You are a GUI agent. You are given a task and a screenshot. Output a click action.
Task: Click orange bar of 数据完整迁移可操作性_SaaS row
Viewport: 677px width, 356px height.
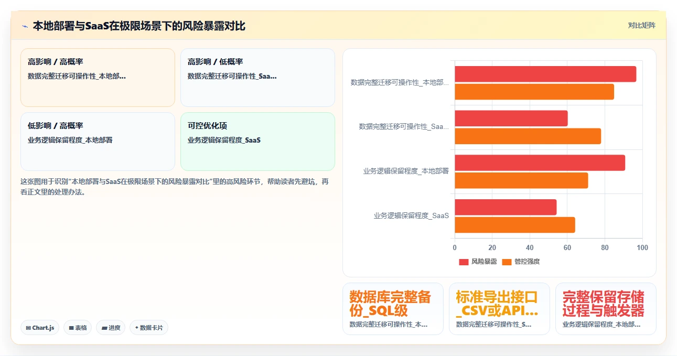528,136
